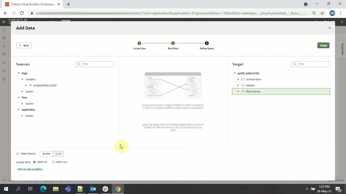Open Windows taskbar search
The width and height of the screenshot is (346, 194).
click(18, 189)
